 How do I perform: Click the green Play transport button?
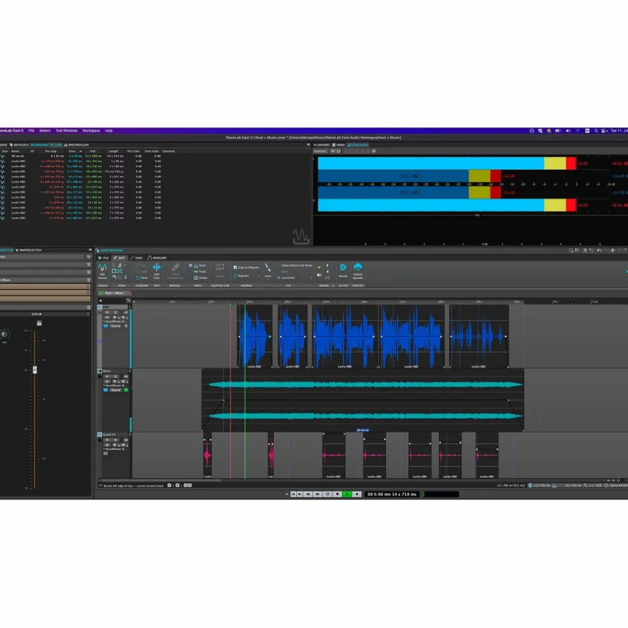pyautogui.click(x=347, y=494)
